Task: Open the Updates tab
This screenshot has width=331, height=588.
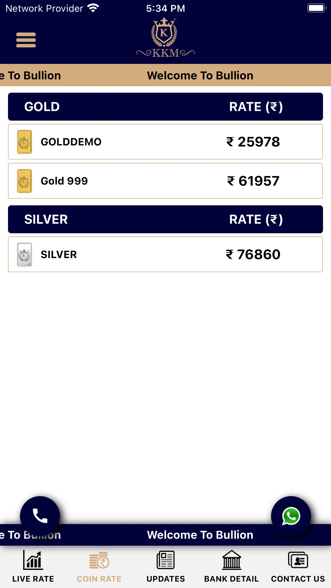Action: pos(165,567)
